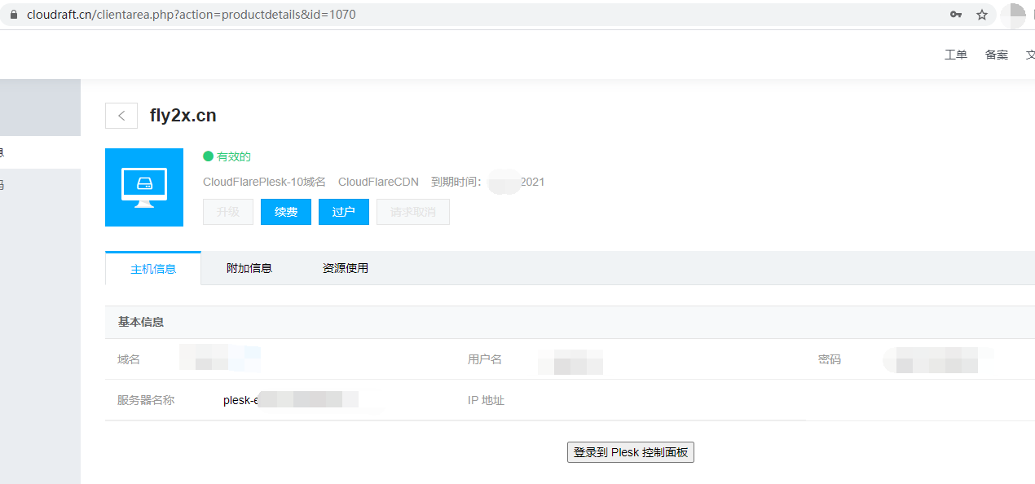Bookmark this page with the star icon
This screenshot has width=1035, height=484.
tap(982, 15)
